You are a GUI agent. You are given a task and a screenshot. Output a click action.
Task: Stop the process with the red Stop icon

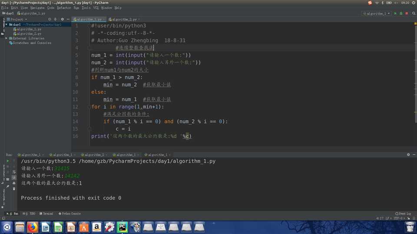coord(407,13)
